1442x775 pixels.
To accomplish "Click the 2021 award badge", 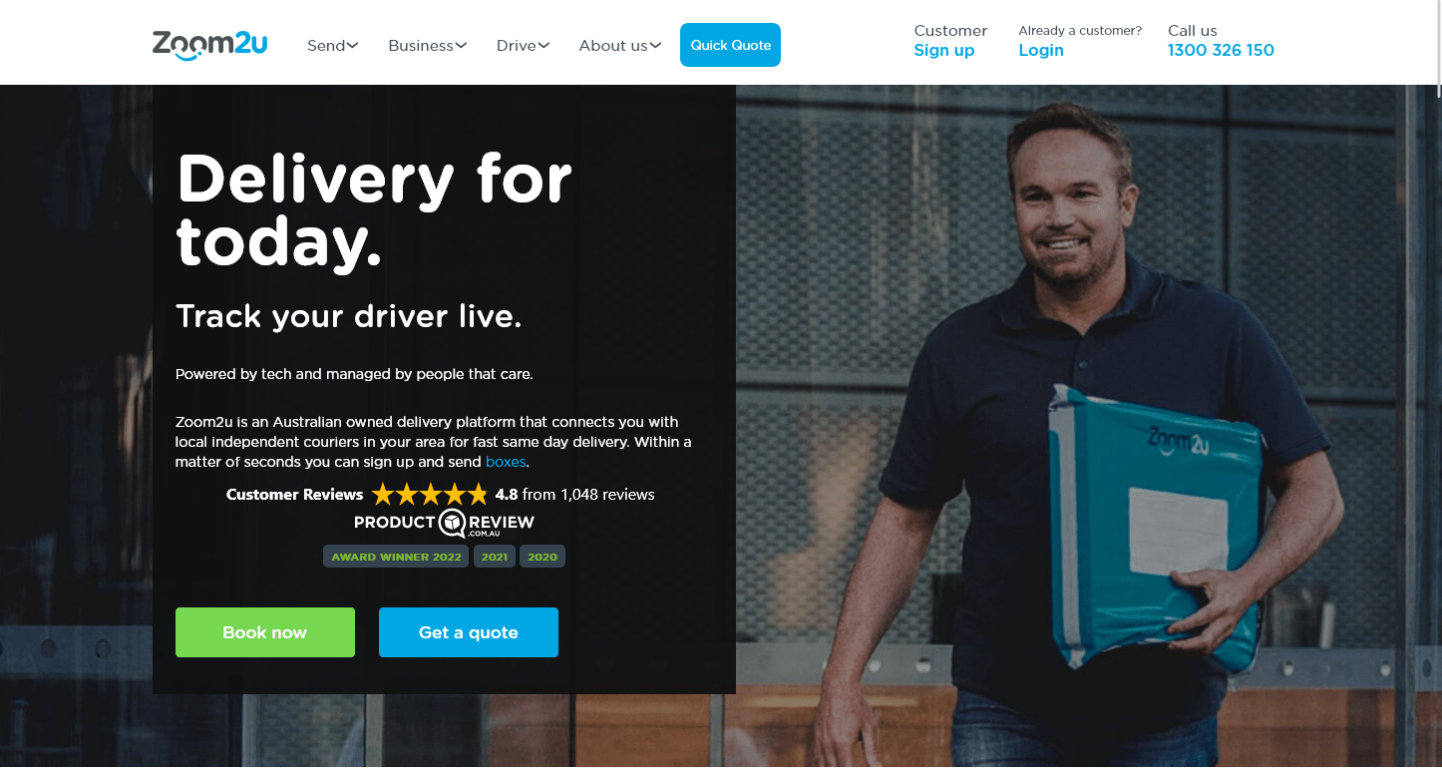I will (x=495, y=557).
